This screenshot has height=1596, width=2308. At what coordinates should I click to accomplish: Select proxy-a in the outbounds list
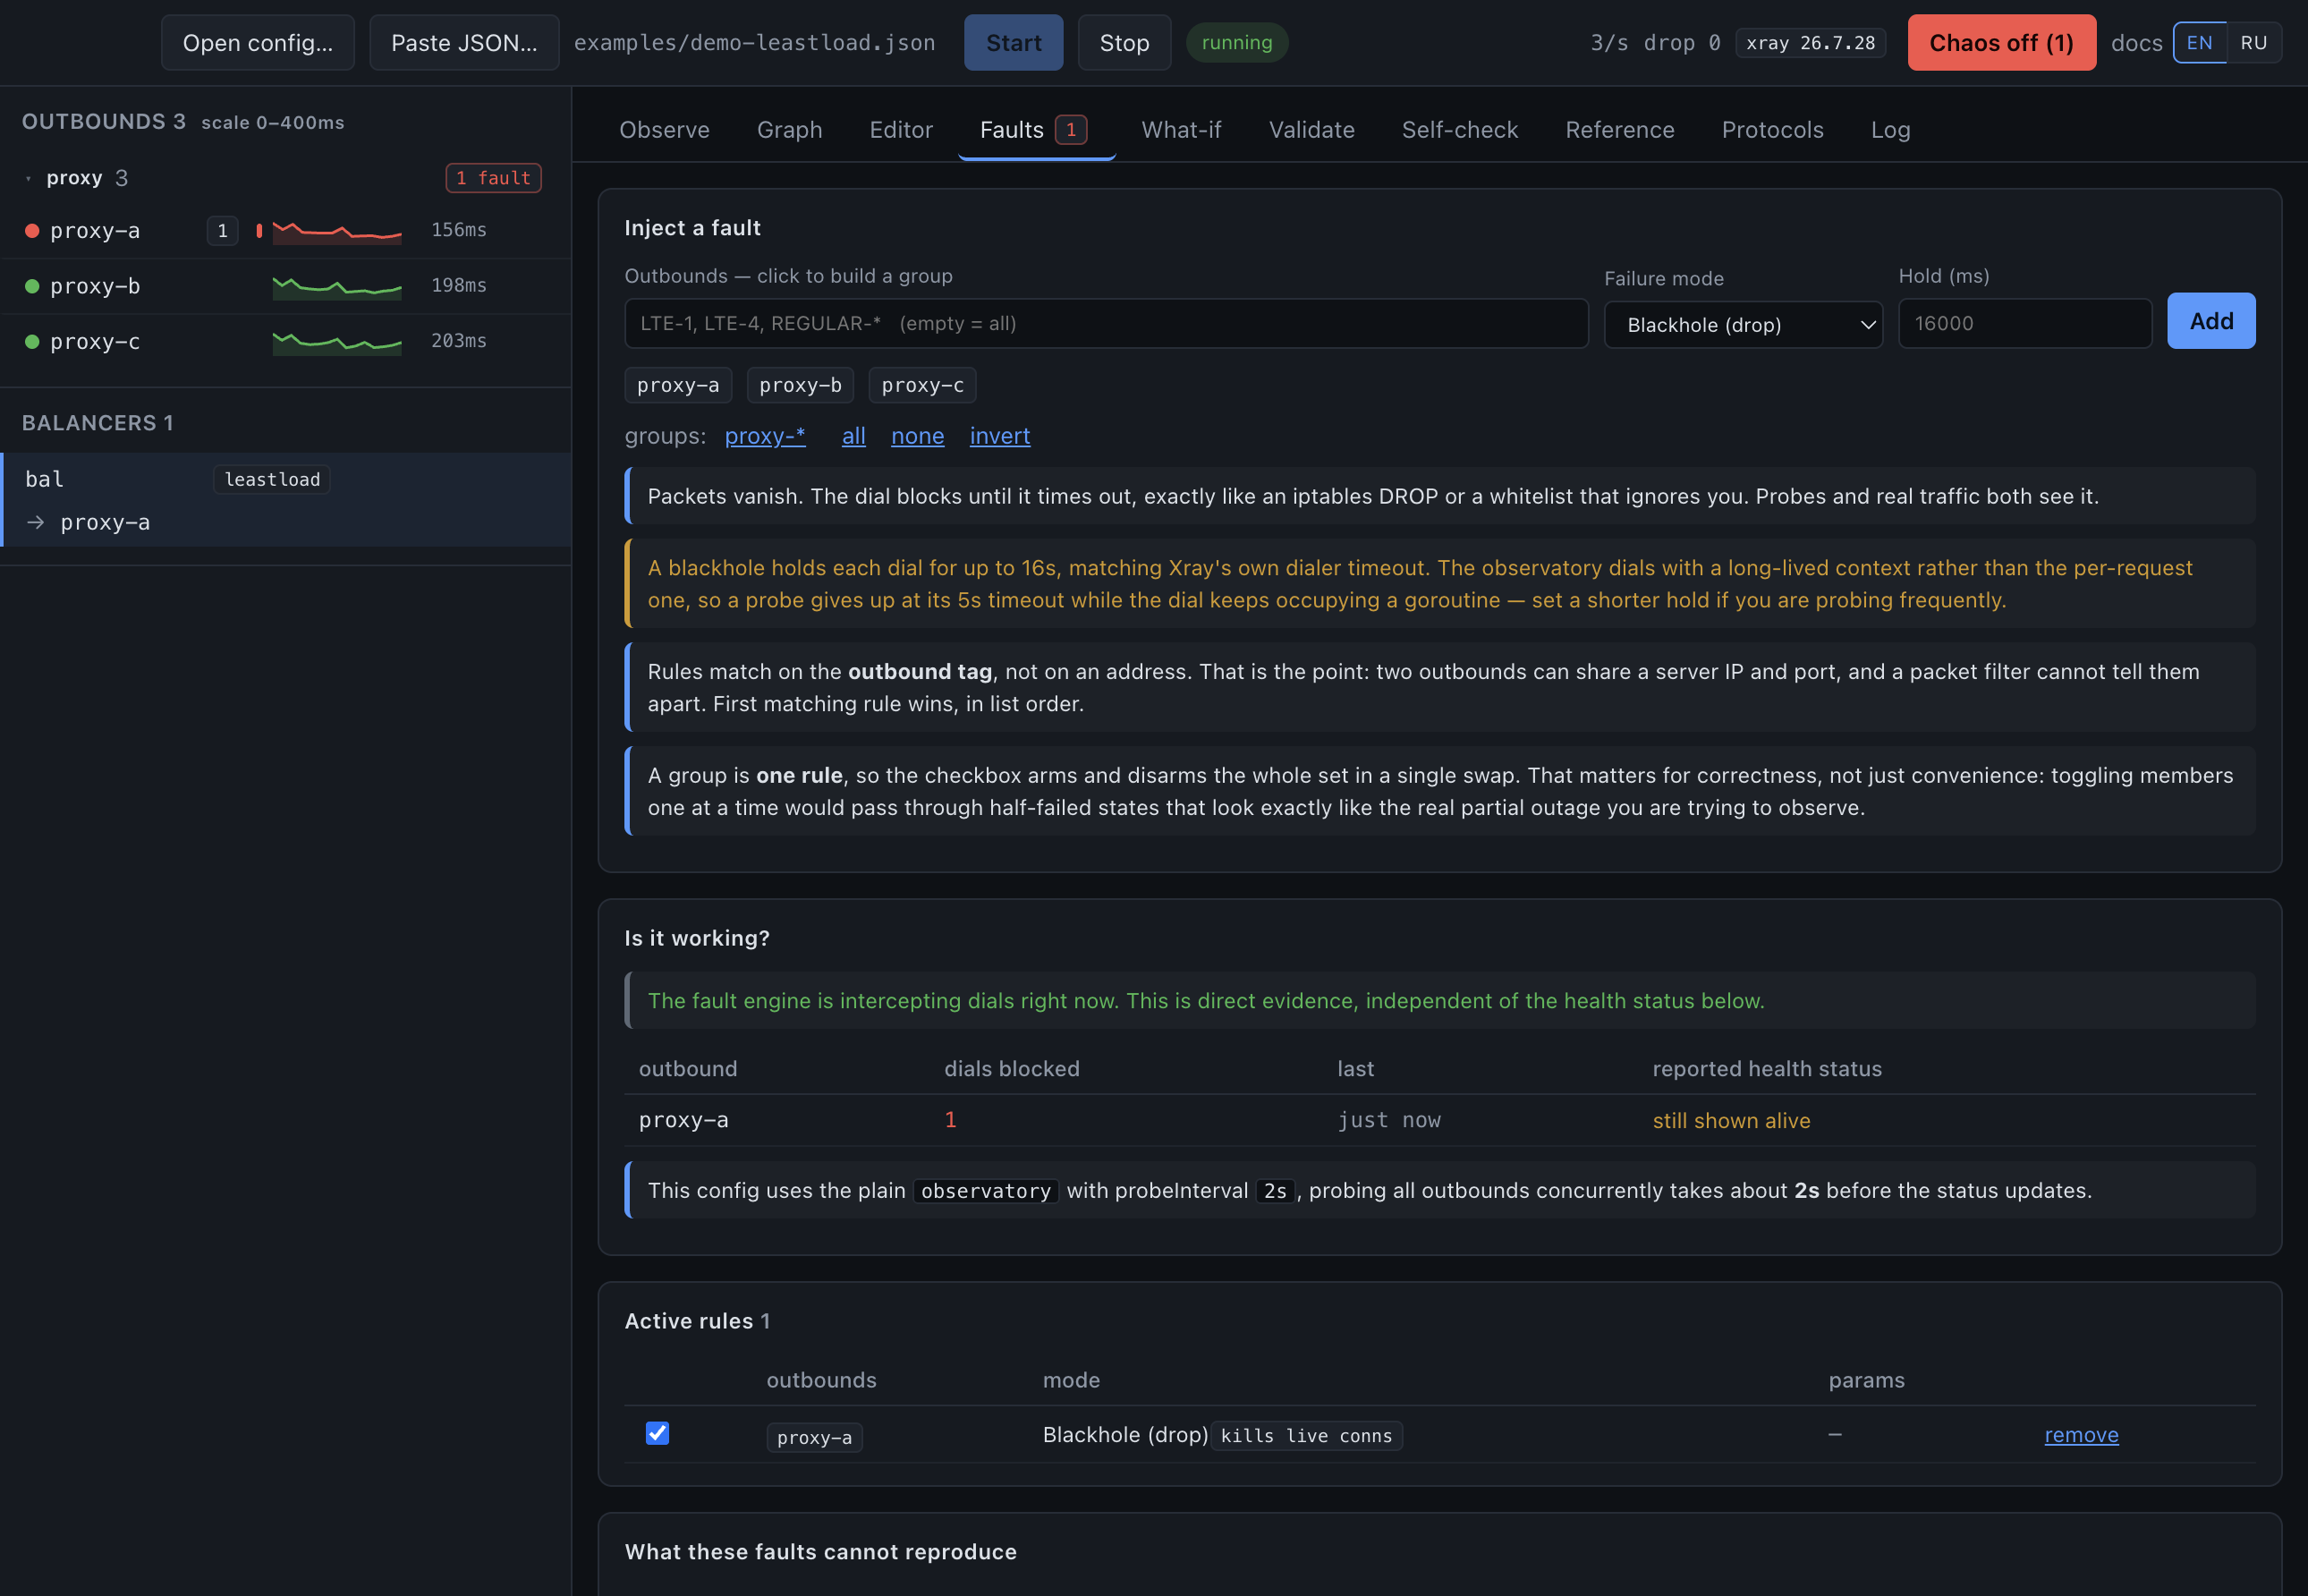(286, 231)
